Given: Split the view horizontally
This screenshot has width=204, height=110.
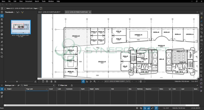Looking at the screenshot, I should pyautogui.click(x=47, y=82).
